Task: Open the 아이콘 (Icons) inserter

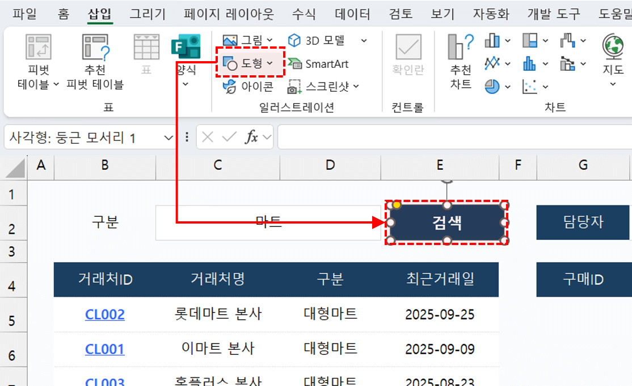Action: pos(250,86)
